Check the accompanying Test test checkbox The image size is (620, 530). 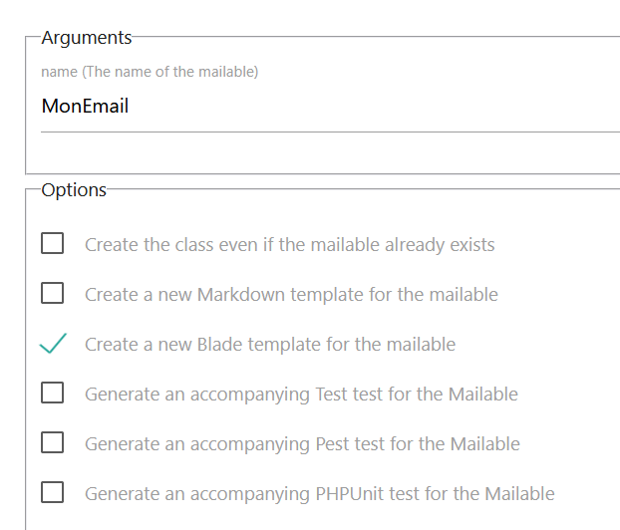pyautogui.click(x=53, y=394)
